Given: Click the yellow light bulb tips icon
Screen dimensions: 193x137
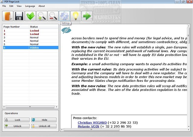Looking at the screenshot, I should pos(76,16).
